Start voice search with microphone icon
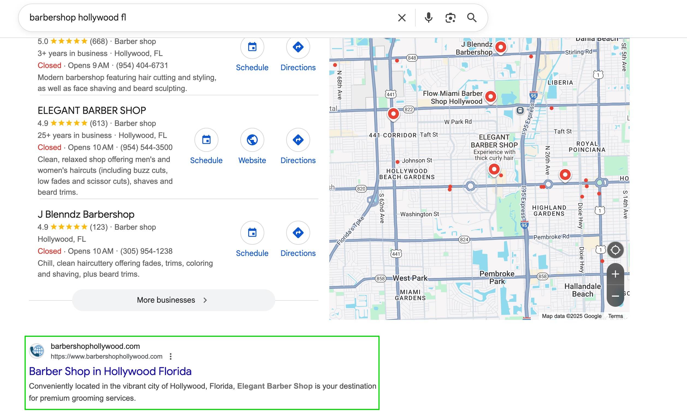Image resolution: width=687 pixels, height=419 pixels. tap(428, 18)
